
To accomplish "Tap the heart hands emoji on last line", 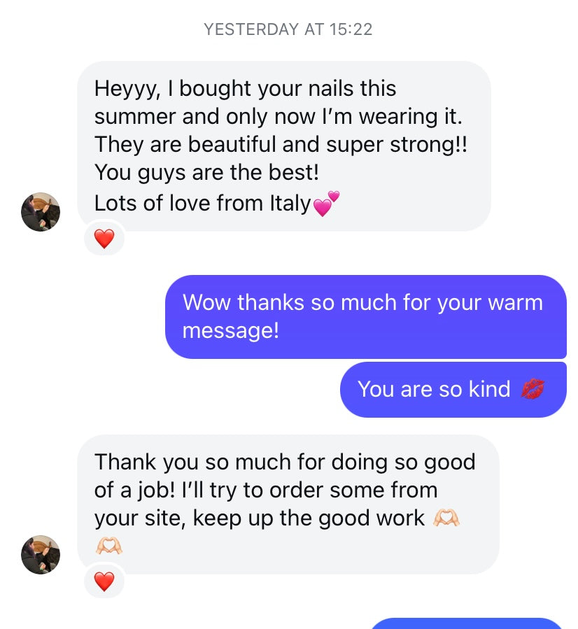I will pos(108,546).
